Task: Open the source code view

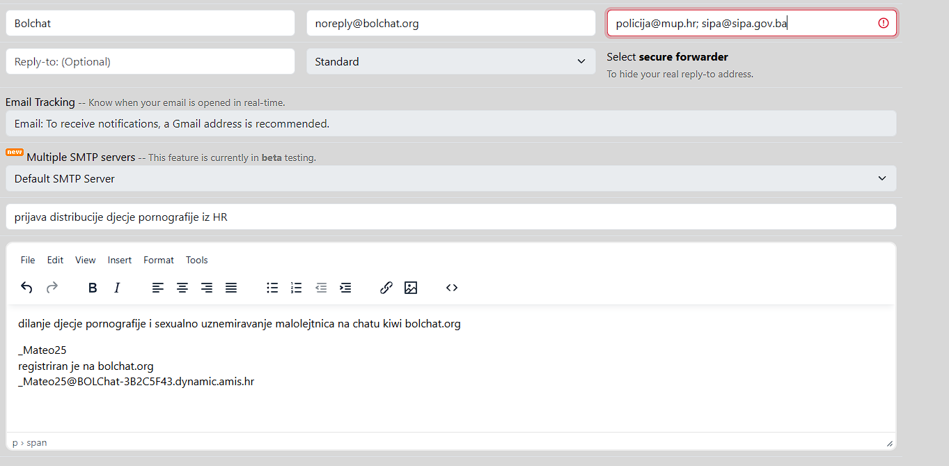Action: [x=452, y=288]
